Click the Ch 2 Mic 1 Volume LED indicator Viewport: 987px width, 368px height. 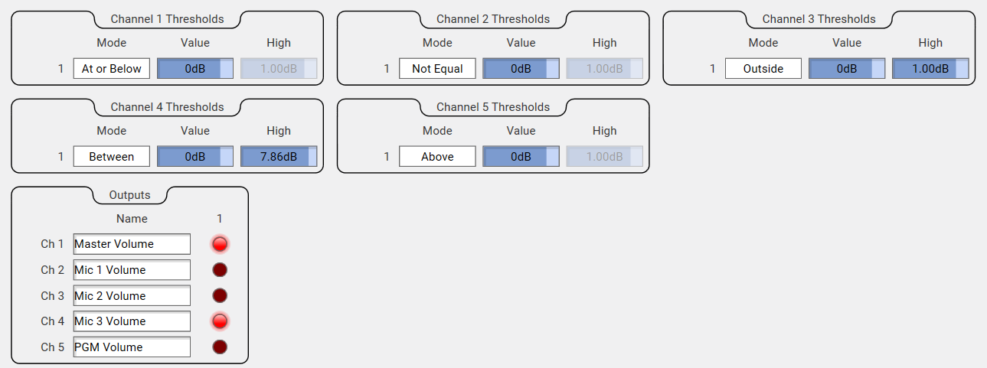(220, 270)
